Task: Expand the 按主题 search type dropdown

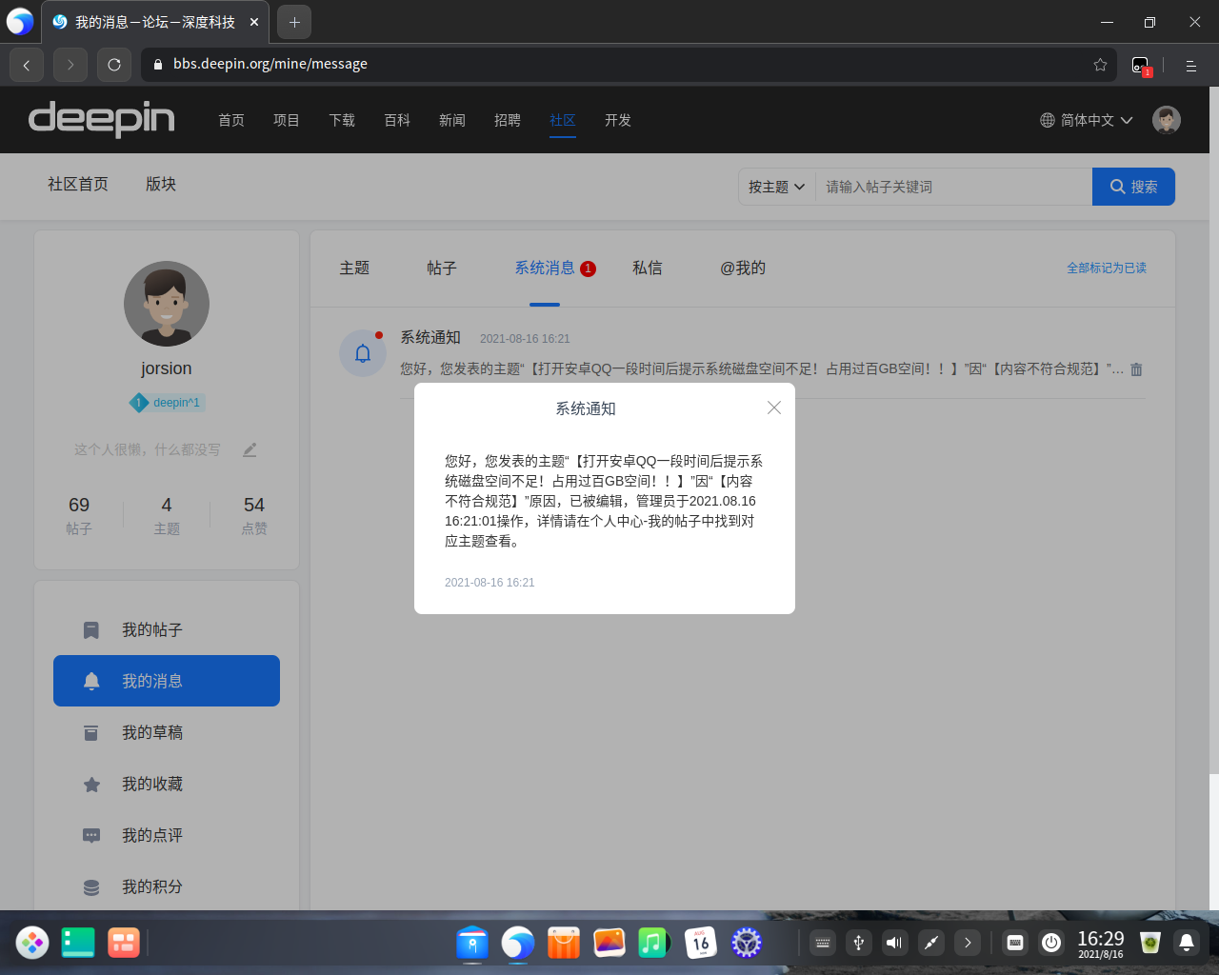Action: pos(776,187)
